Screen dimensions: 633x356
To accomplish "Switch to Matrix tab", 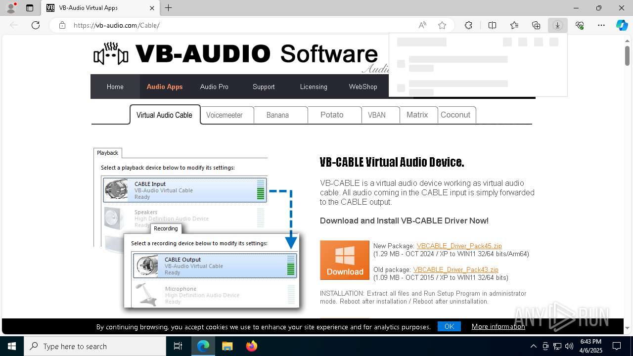I will (418, 115).
